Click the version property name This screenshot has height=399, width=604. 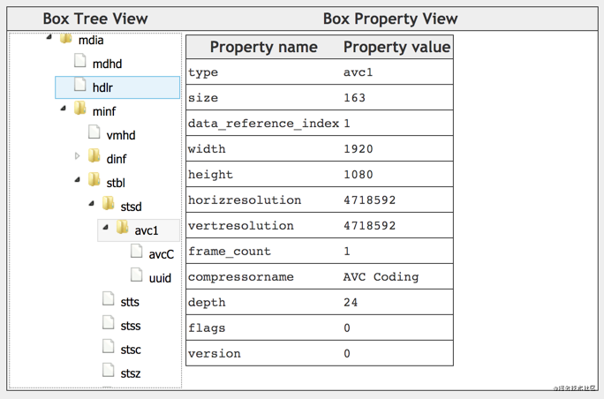pyautogui.click(x=215, y=354)
